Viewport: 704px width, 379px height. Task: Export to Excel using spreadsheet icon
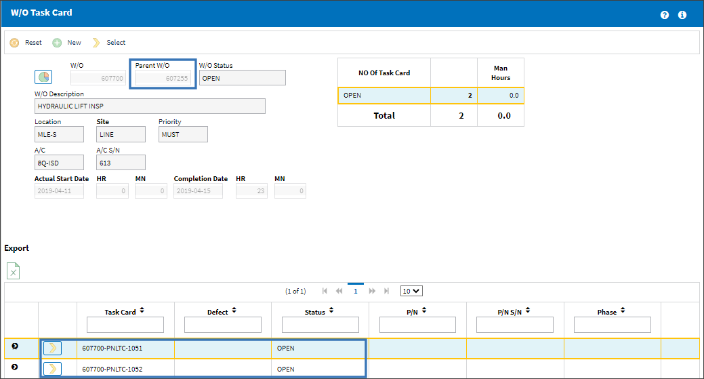click(x=13, y=271)
